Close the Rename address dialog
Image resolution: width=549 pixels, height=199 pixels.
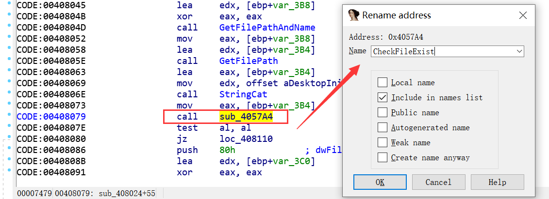pyautogui.click(x=523, y=15)
